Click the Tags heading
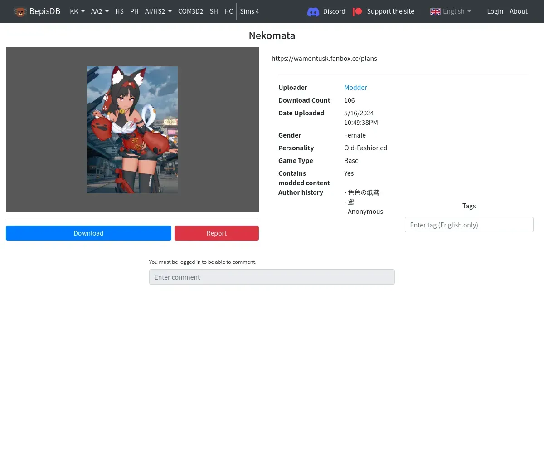Image resolution: width=544 pixels, height=454 pixels. tap(469, 206)
